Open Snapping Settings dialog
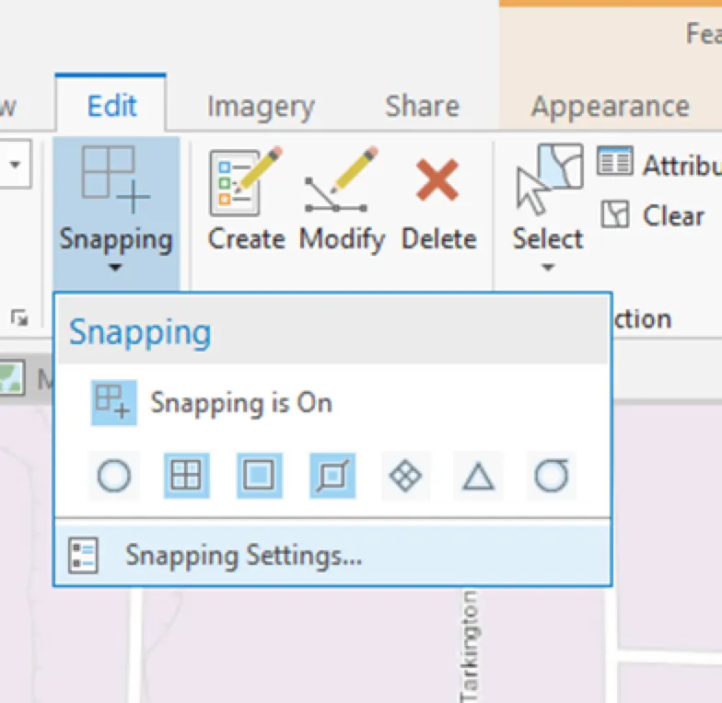This screenshot has width=722, height=703. pyautogui.click(x=333, y=555)
